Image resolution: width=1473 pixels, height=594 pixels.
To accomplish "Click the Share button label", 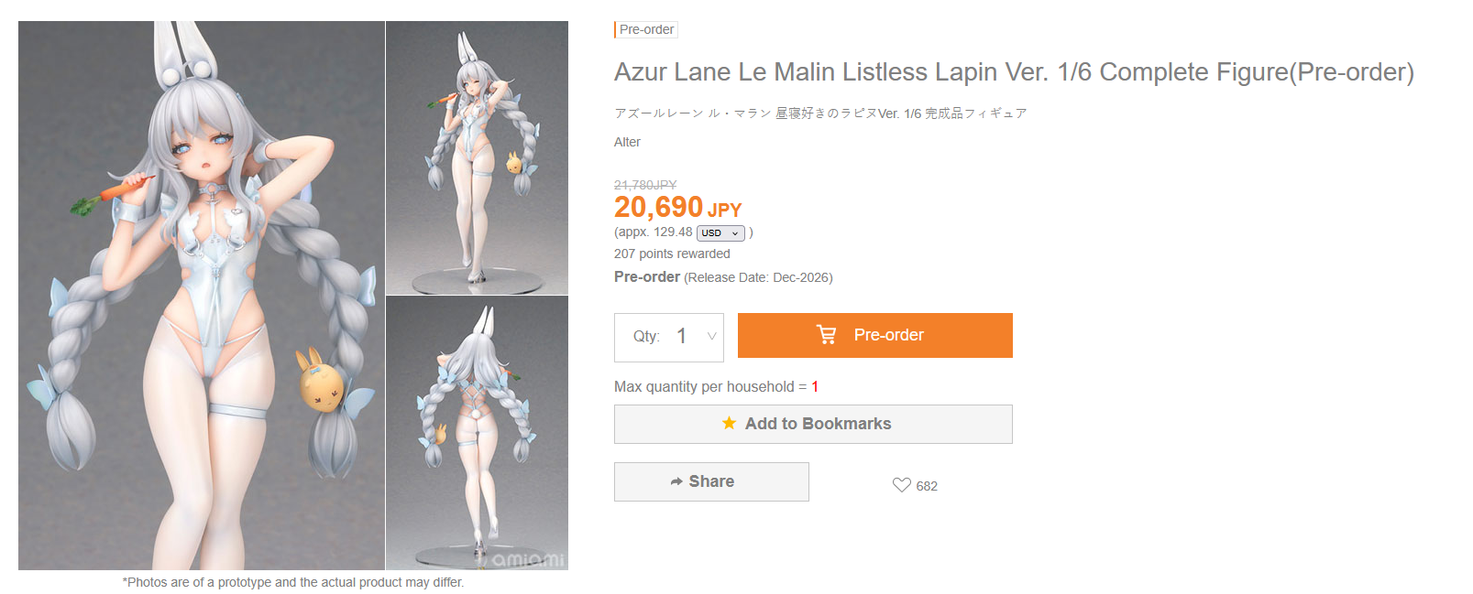I will click(711, 481).
